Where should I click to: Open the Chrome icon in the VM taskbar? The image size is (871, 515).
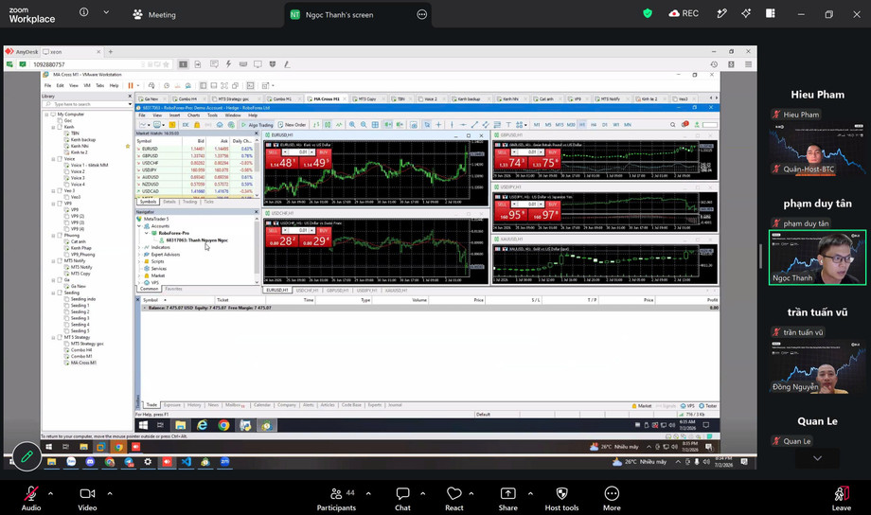[223, 426]
